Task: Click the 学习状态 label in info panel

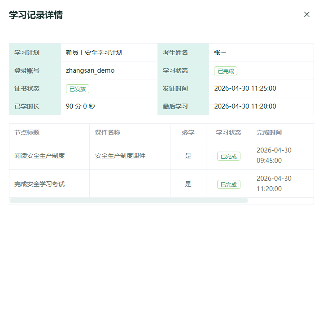Action: point(183,70)
